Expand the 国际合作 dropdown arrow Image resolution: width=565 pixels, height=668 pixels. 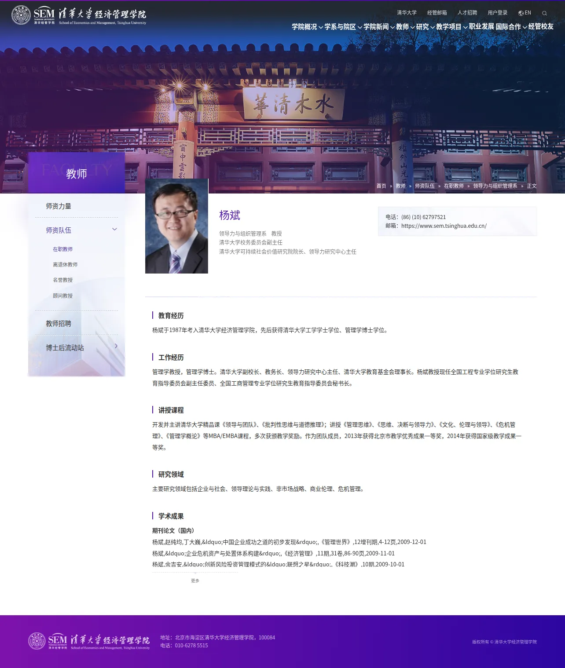[x=525, y=27]
